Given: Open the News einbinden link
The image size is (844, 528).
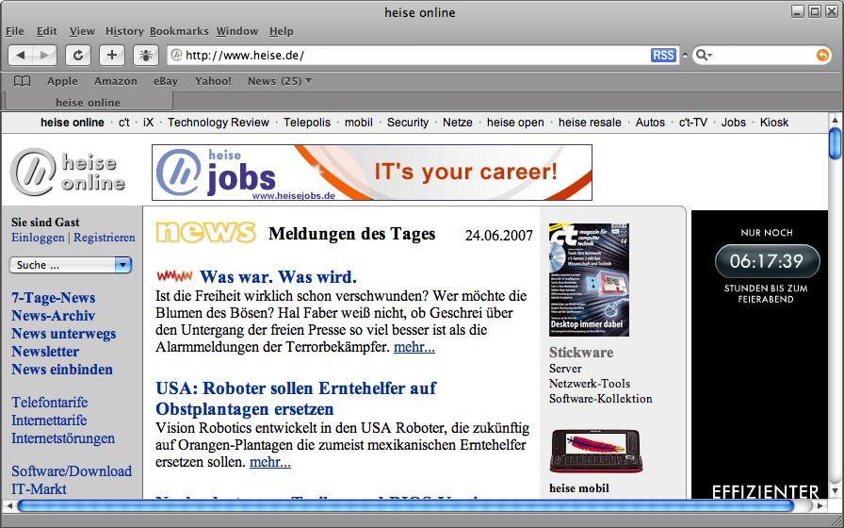Looking at the screenshot, I should coord(62,369).
